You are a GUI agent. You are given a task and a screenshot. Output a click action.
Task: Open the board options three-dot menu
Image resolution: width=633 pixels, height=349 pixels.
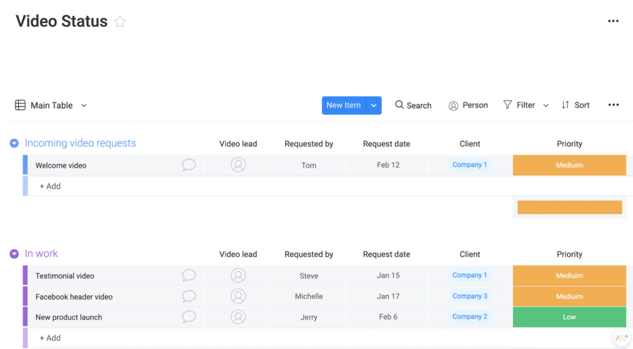(x=613, y=21)
